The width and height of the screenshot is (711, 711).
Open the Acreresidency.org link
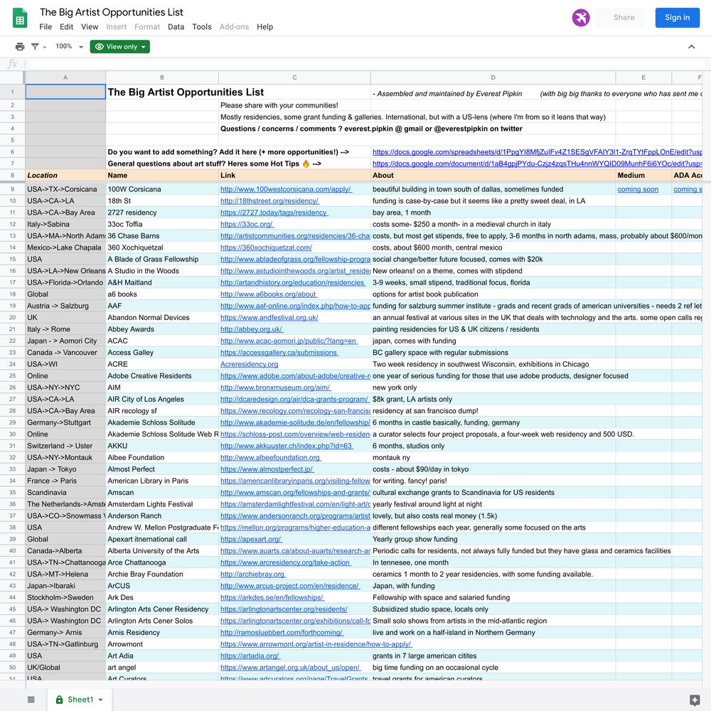pyautogui.click(x=249, y=364)
